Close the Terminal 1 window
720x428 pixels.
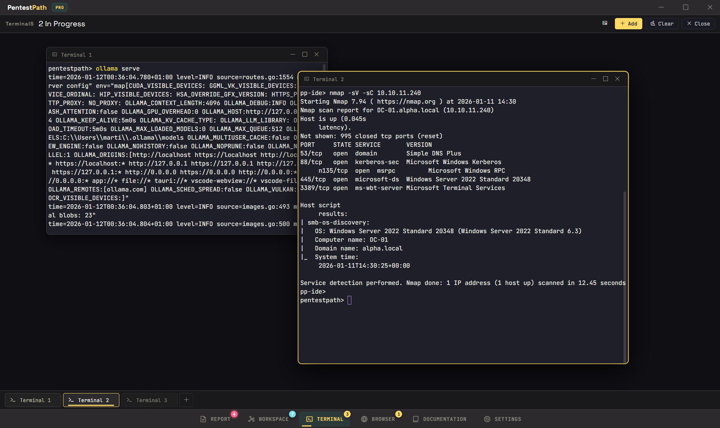[317, 54]
